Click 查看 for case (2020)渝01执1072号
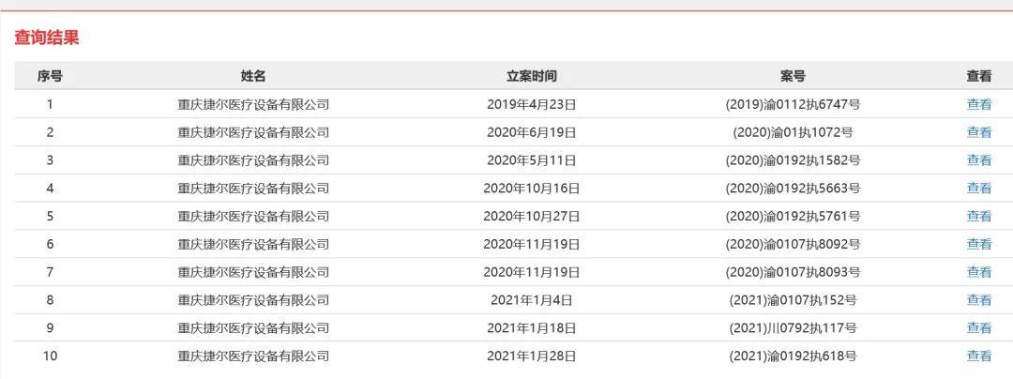1013x379 pixels. pos(978,132)
